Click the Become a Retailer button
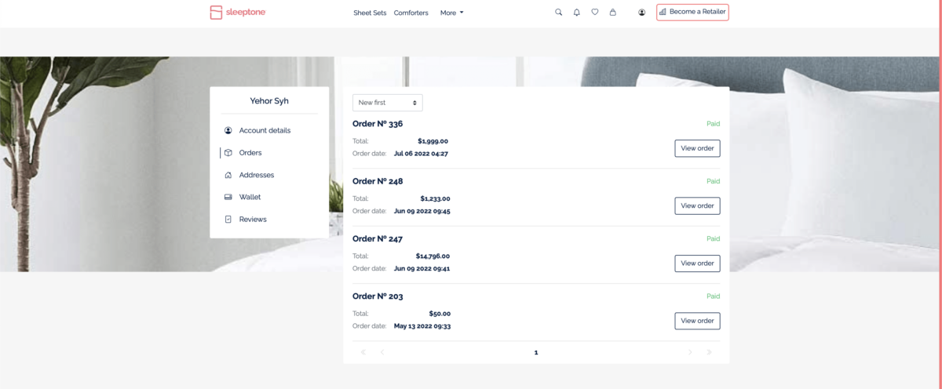 [692, 12]
